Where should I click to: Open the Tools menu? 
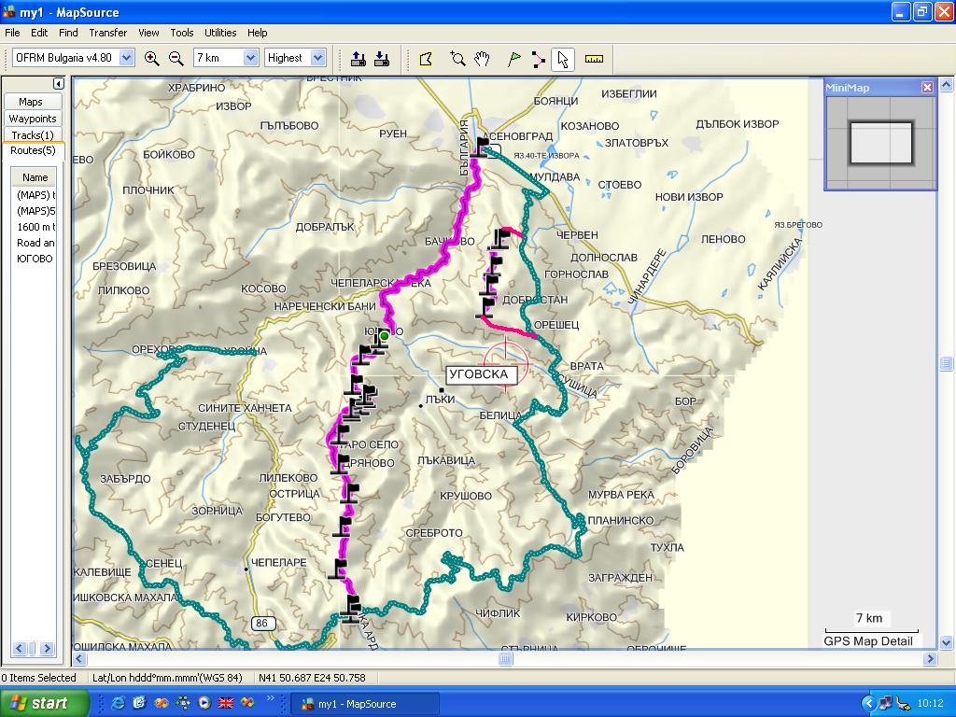click(182, 33)
